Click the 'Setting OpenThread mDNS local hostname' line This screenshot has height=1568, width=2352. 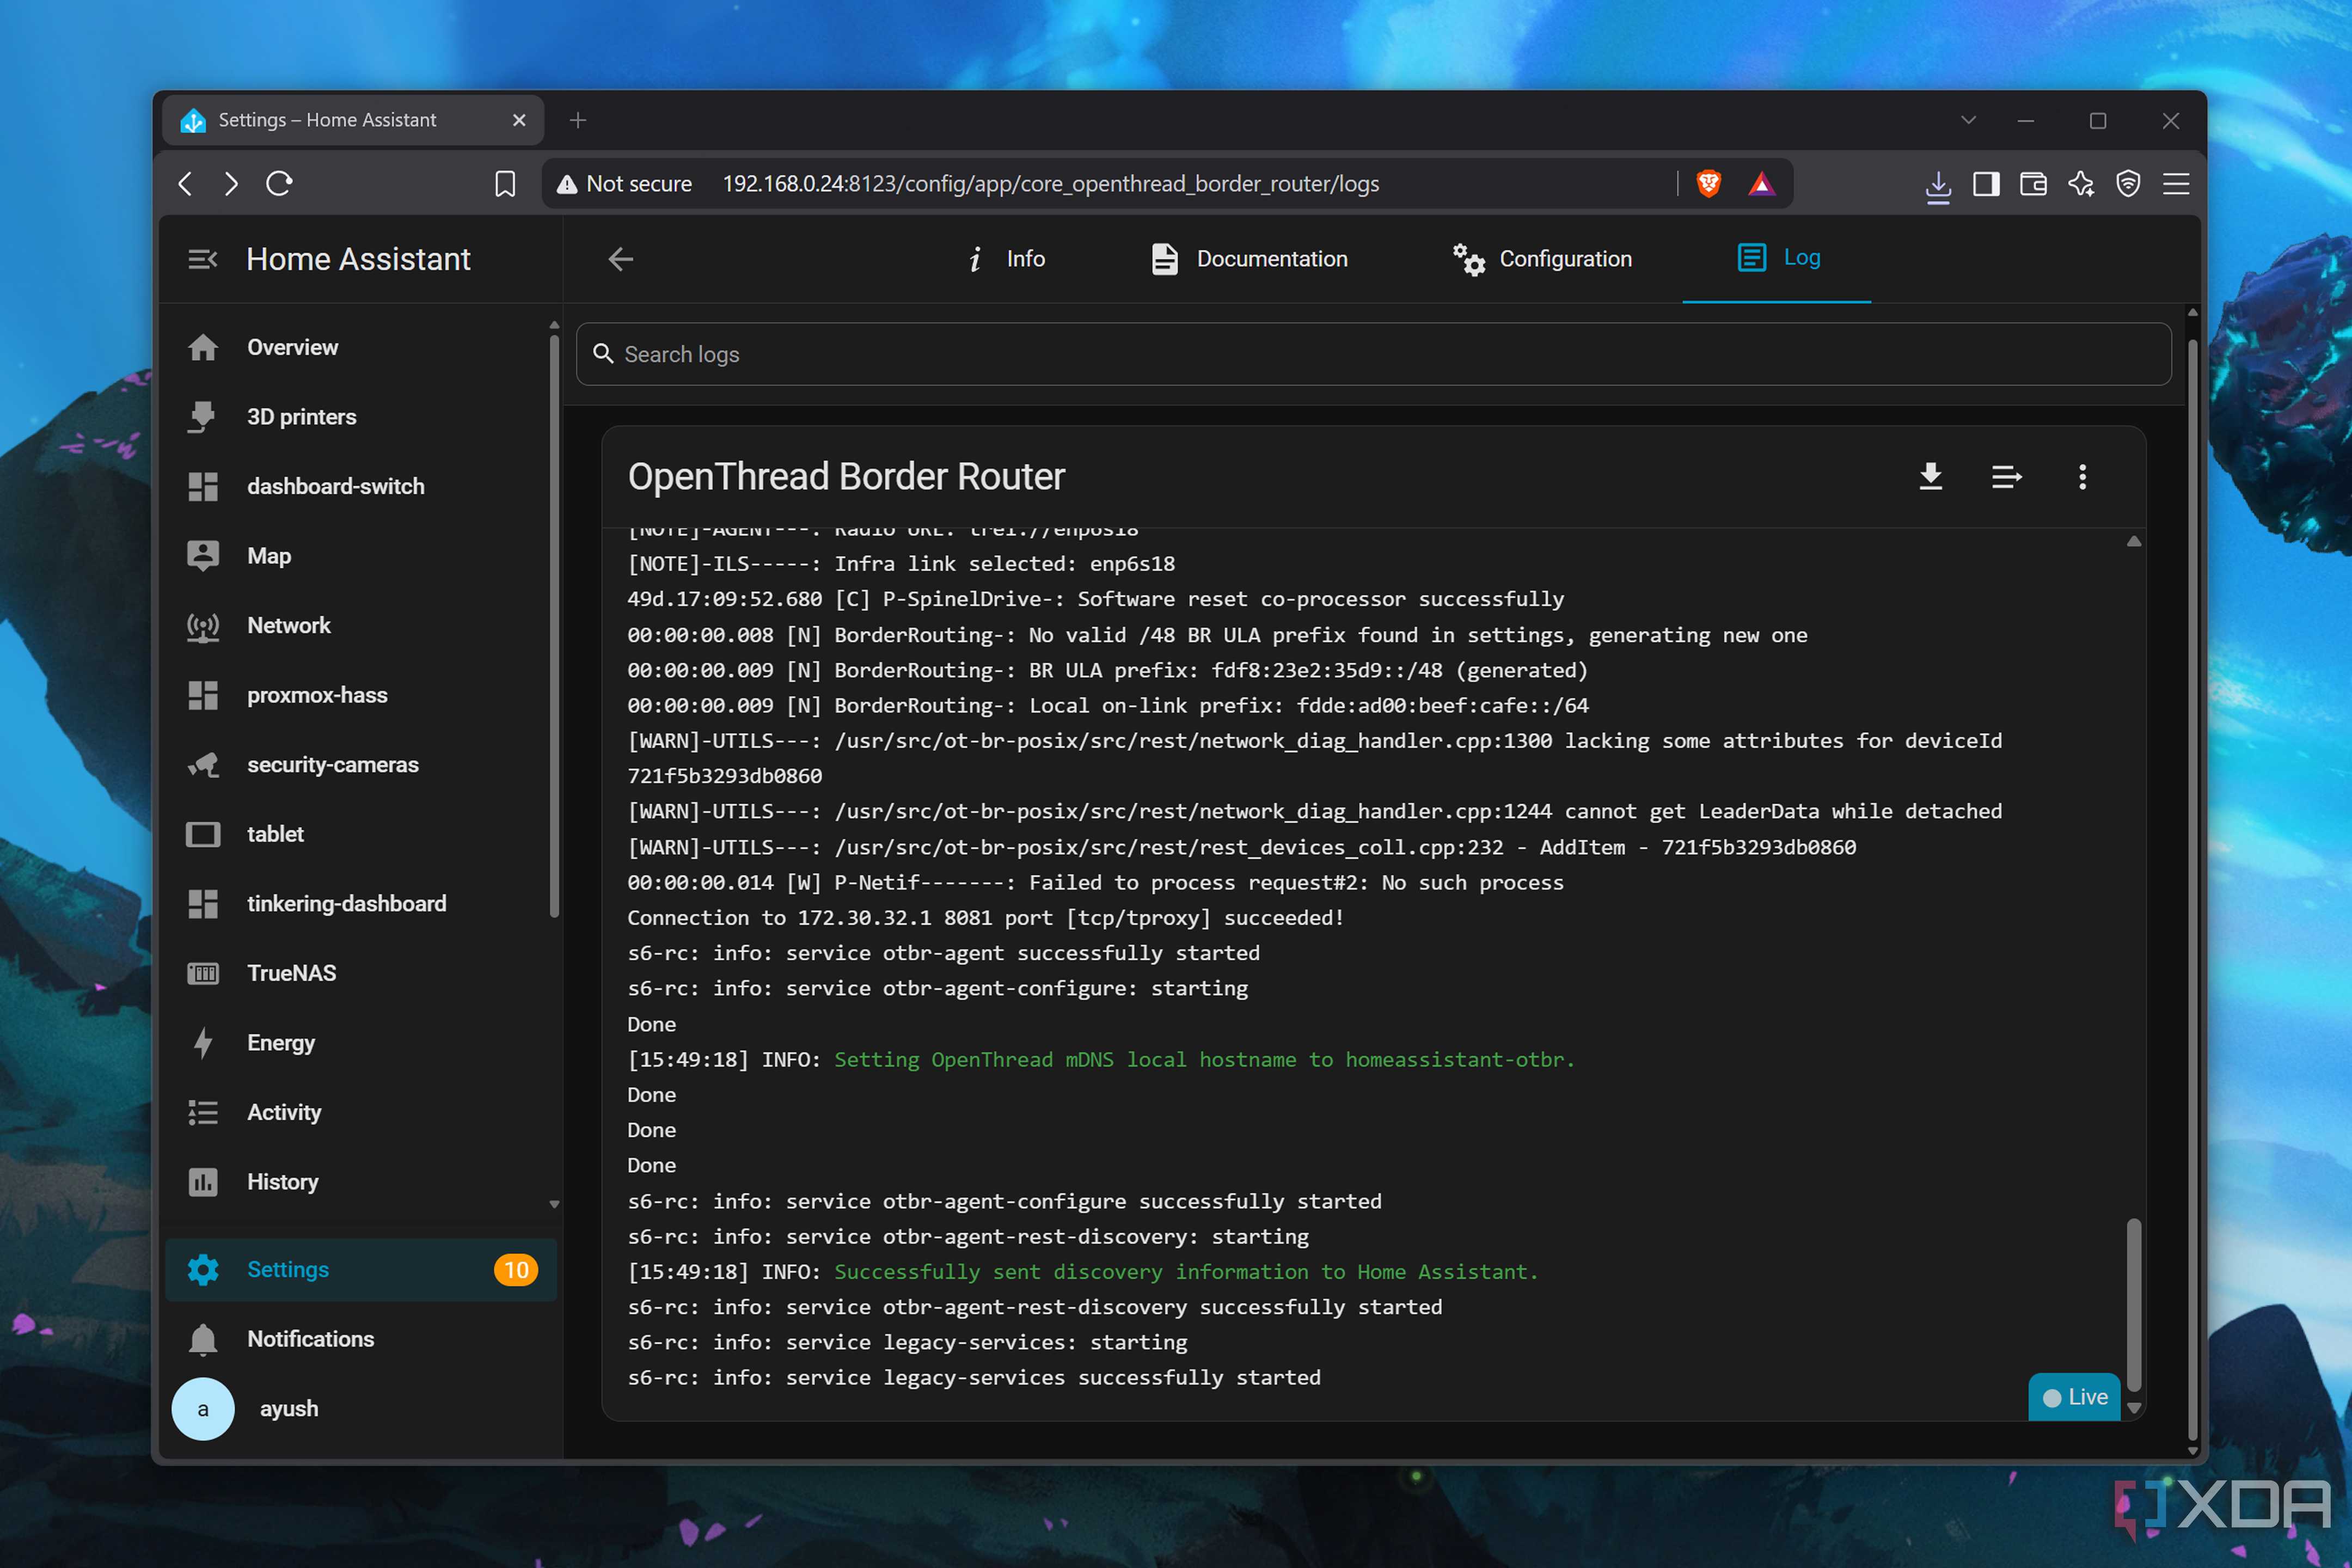pyautogui.click(x=1204, y=1060)
